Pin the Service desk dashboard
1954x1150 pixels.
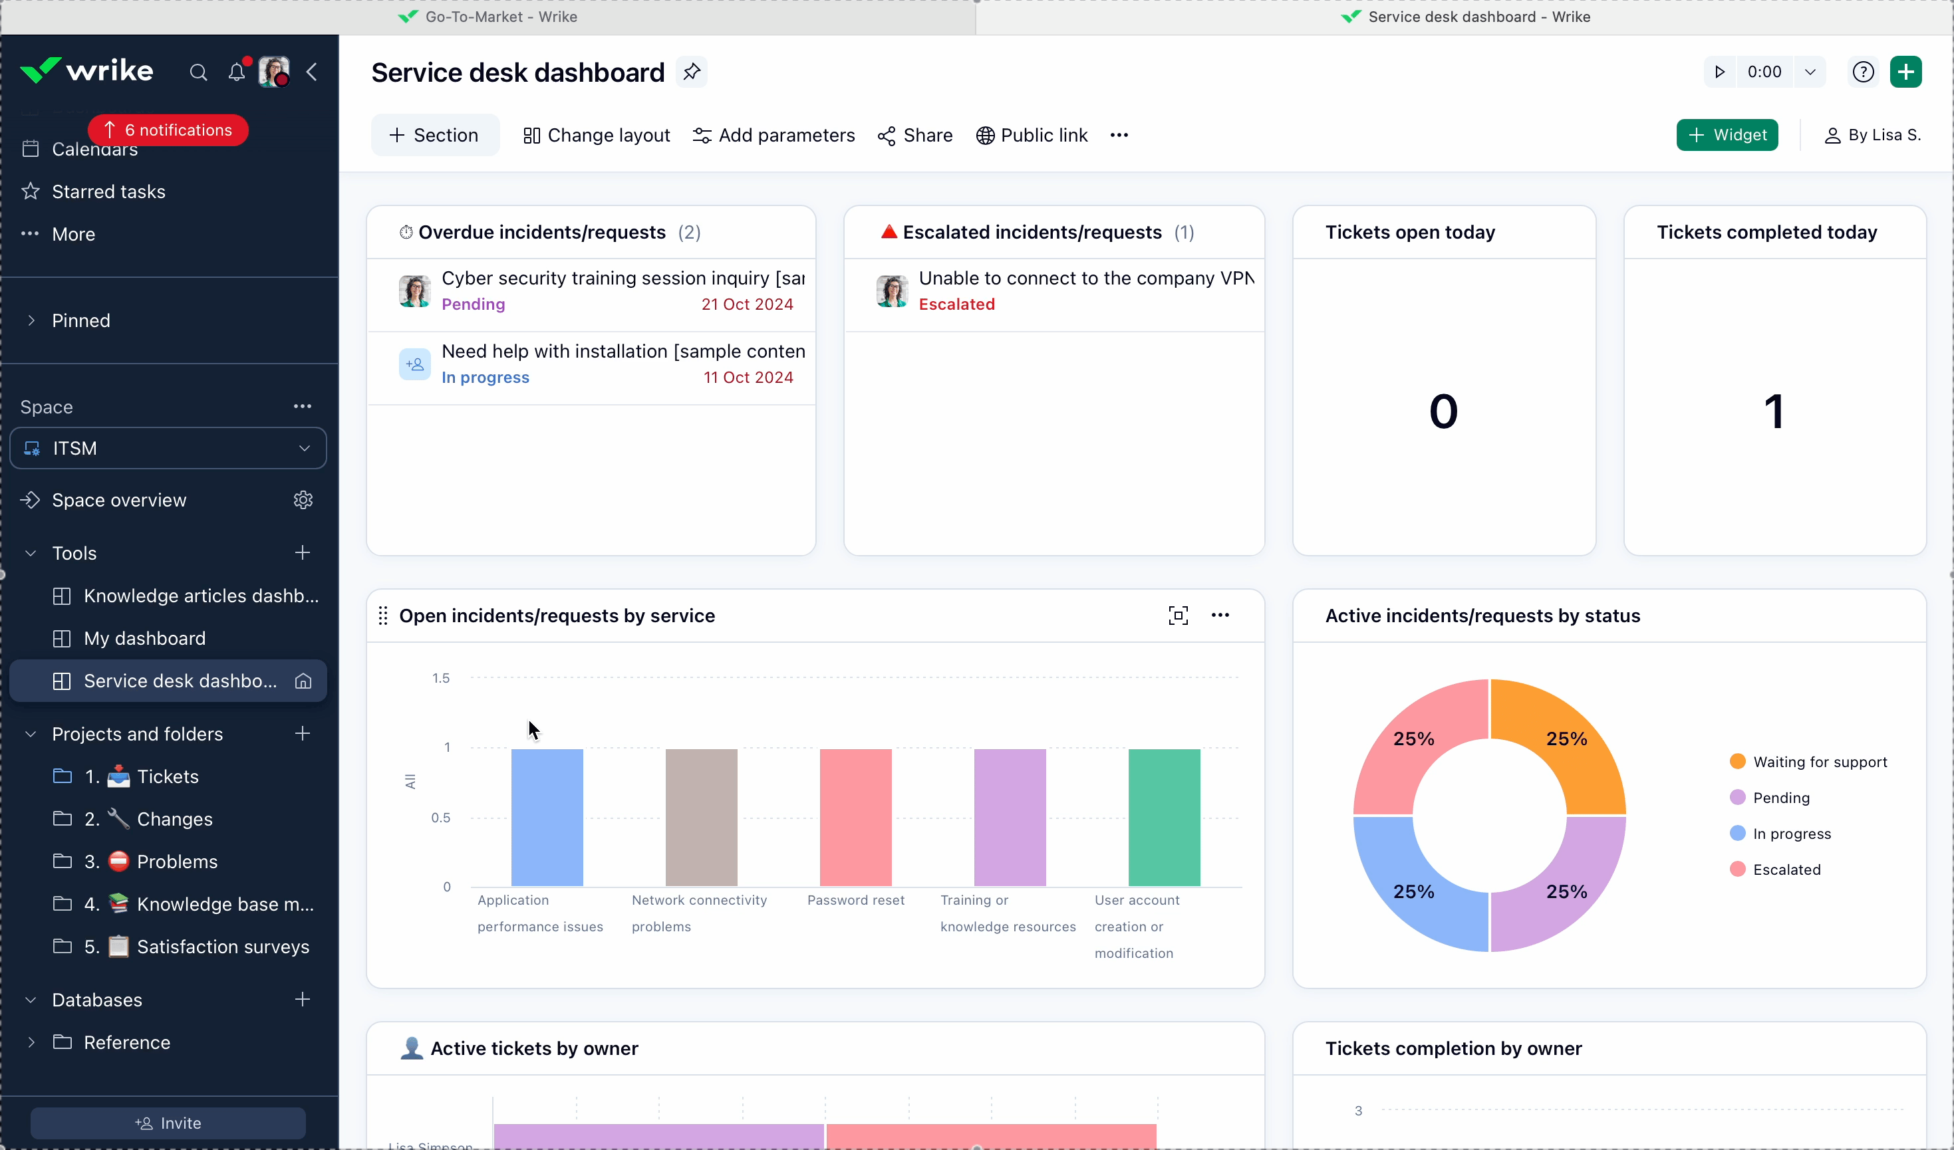pyautogui.click(x=692, y=72)
